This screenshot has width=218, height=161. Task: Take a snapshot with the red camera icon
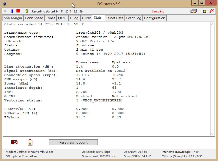[x=14, y=142]
